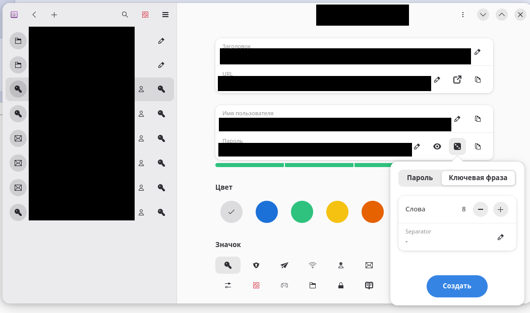The width and height of the screenshot is (530, 313).
Task: Select the padlock icon under Значок
Action: click(341, 285)
